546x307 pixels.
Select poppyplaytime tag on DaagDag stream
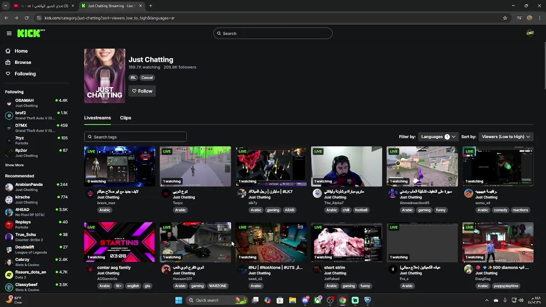coord(506,286)
